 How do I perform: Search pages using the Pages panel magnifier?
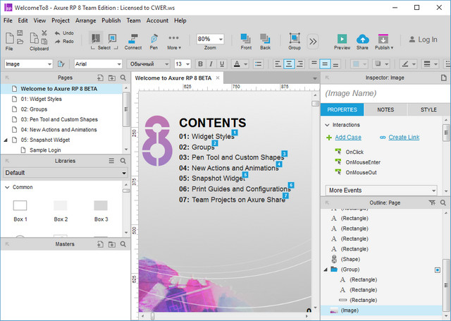tap(123, 78)
